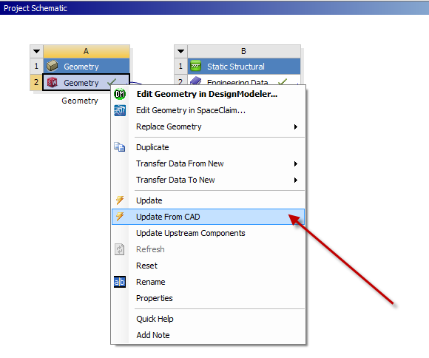Click the Geometry cube icon in header
Viewport: 429px width, 358px height.
pos(52,66)
